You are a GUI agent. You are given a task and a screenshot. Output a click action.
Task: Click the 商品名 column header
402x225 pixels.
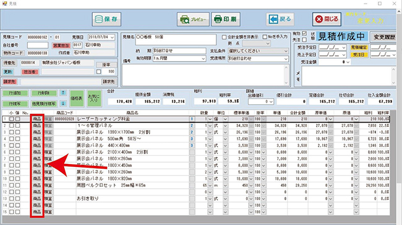click(132, 113)
